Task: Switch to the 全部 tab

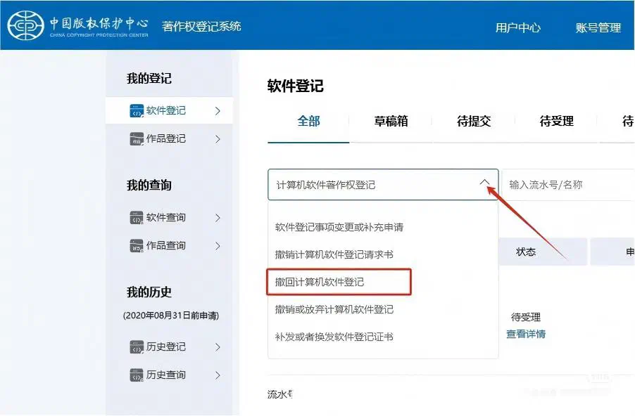Action: 308,122
